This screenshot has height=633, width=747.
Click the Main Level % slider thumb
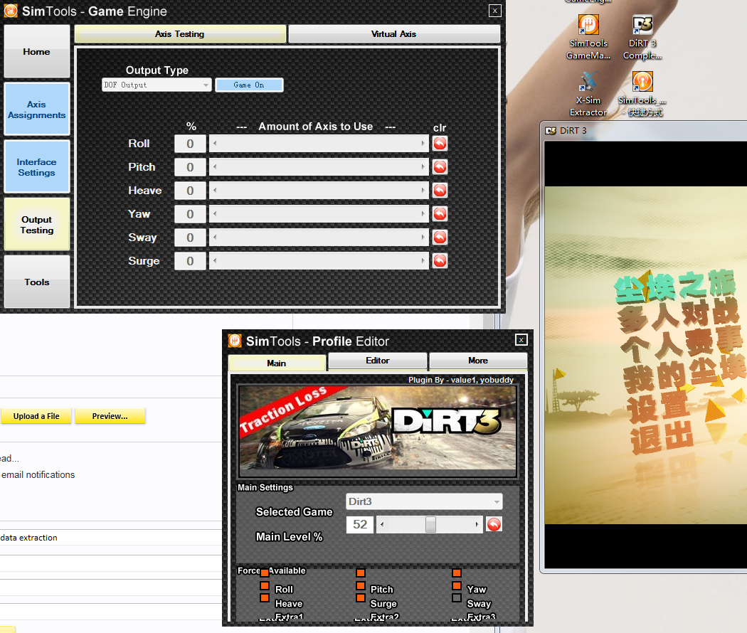tap(430, 524)
